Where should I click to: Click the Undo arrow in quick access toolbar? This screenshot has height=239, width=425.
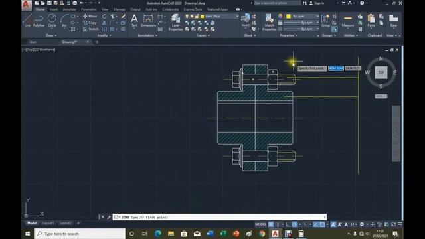pos(81,3)
